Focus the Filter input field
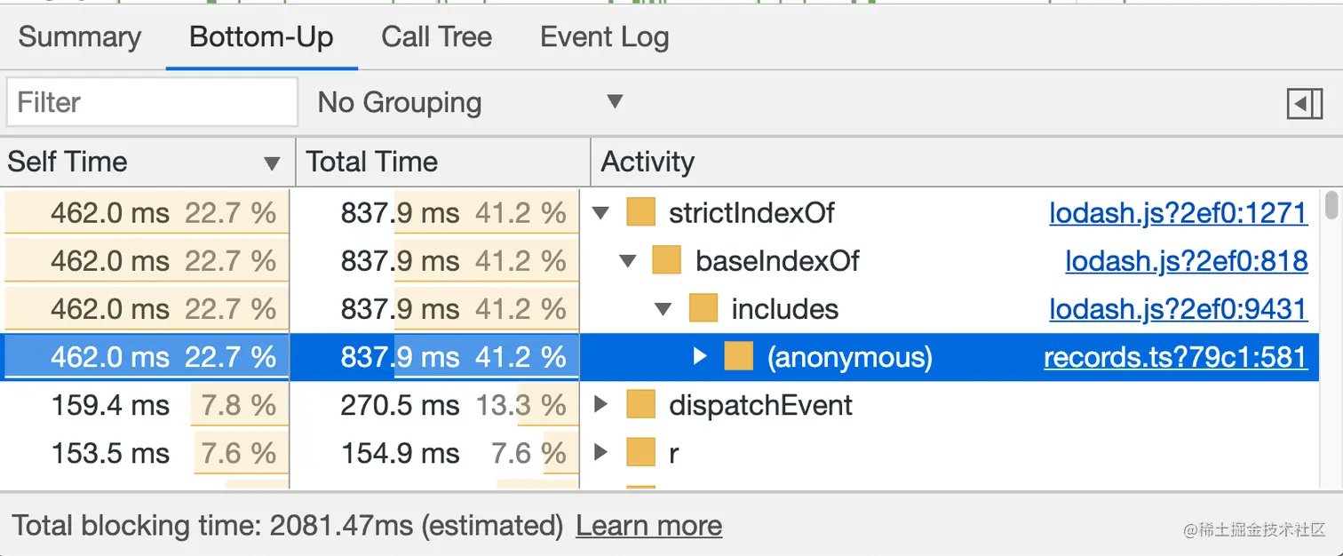Image resolution: width=1343 pixels, height=556 pixels. coord(152,102)
